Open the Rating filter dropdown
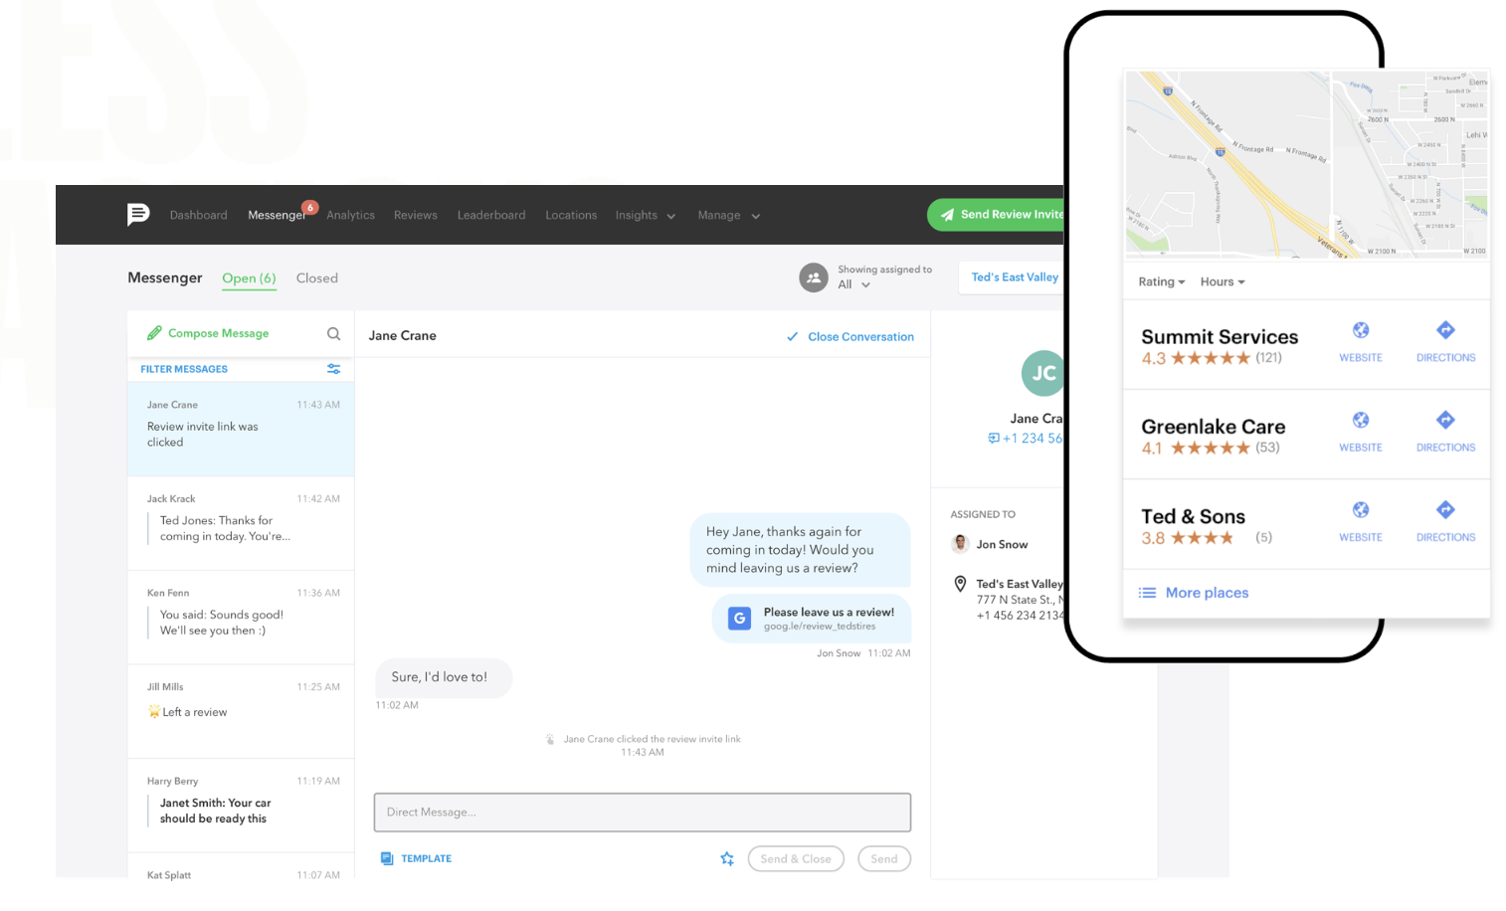Image resolution: width=1506 pixels, height=911 pixels. pyautogui.click(x=1161, y=282)
